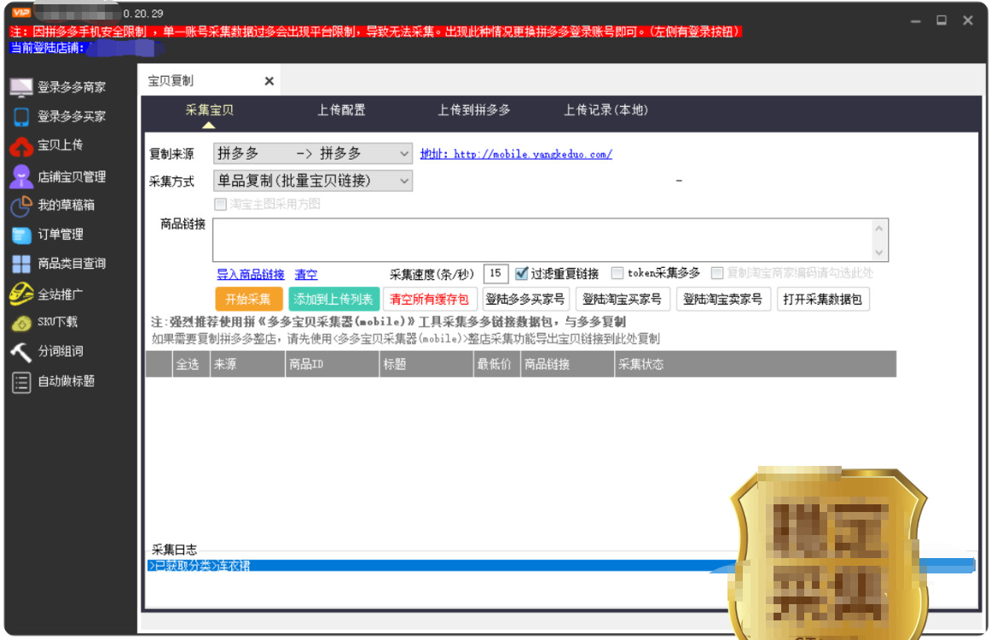The height and width of the screenshot is (640, 991).
Task: Click the 添加到上传列表 button
Action: (x=333, y=300)
